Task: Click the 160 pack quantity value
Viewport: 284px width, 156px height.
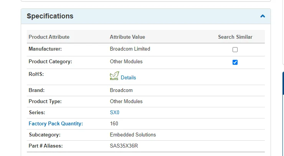Action: click(x=114, y=124)
